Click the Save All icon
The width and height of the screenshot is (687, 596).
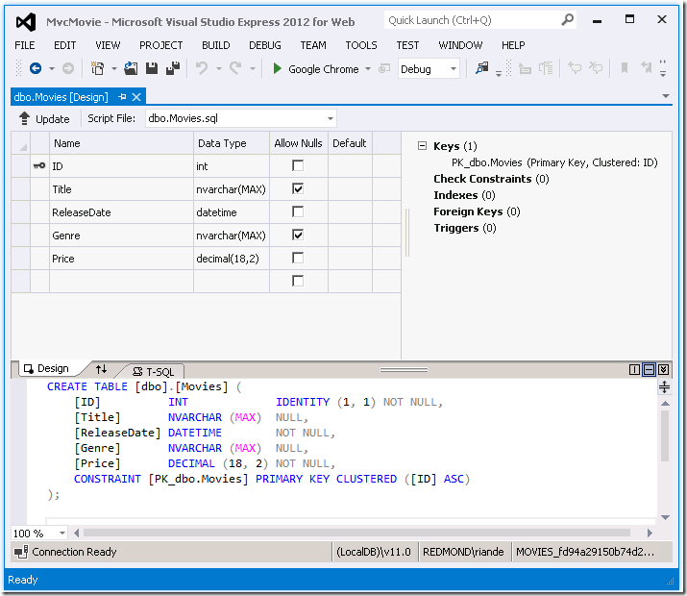173,68
